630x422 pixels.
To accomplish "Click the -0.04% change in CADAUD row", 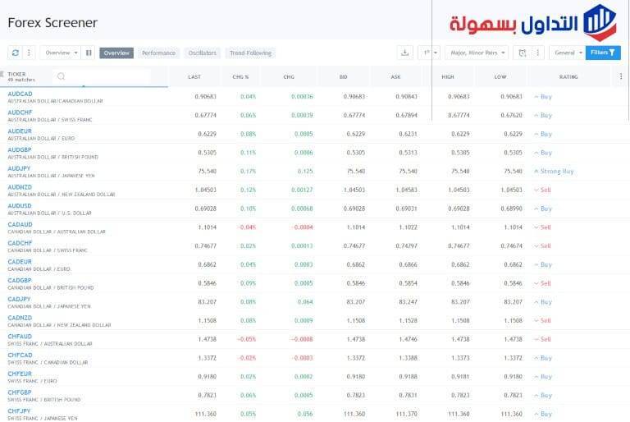I will click(x=247, y=227).
